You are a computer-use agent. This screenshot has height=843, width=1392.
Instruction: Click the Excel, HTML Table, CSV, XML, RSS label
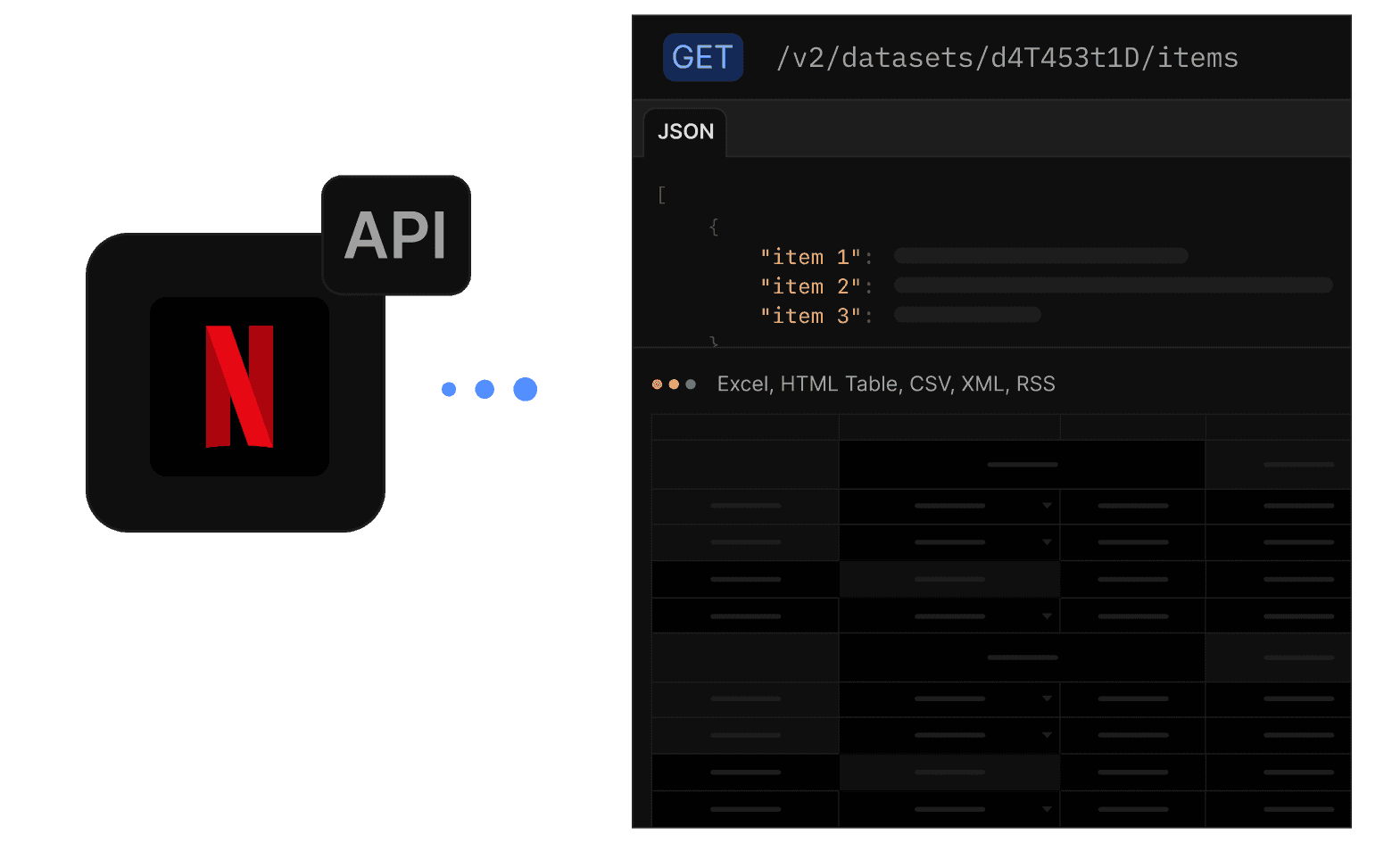tap(886, 384)
